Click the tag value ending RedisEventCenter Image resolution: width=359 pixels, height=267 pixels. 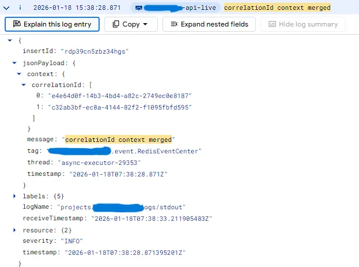click(124, 151)
